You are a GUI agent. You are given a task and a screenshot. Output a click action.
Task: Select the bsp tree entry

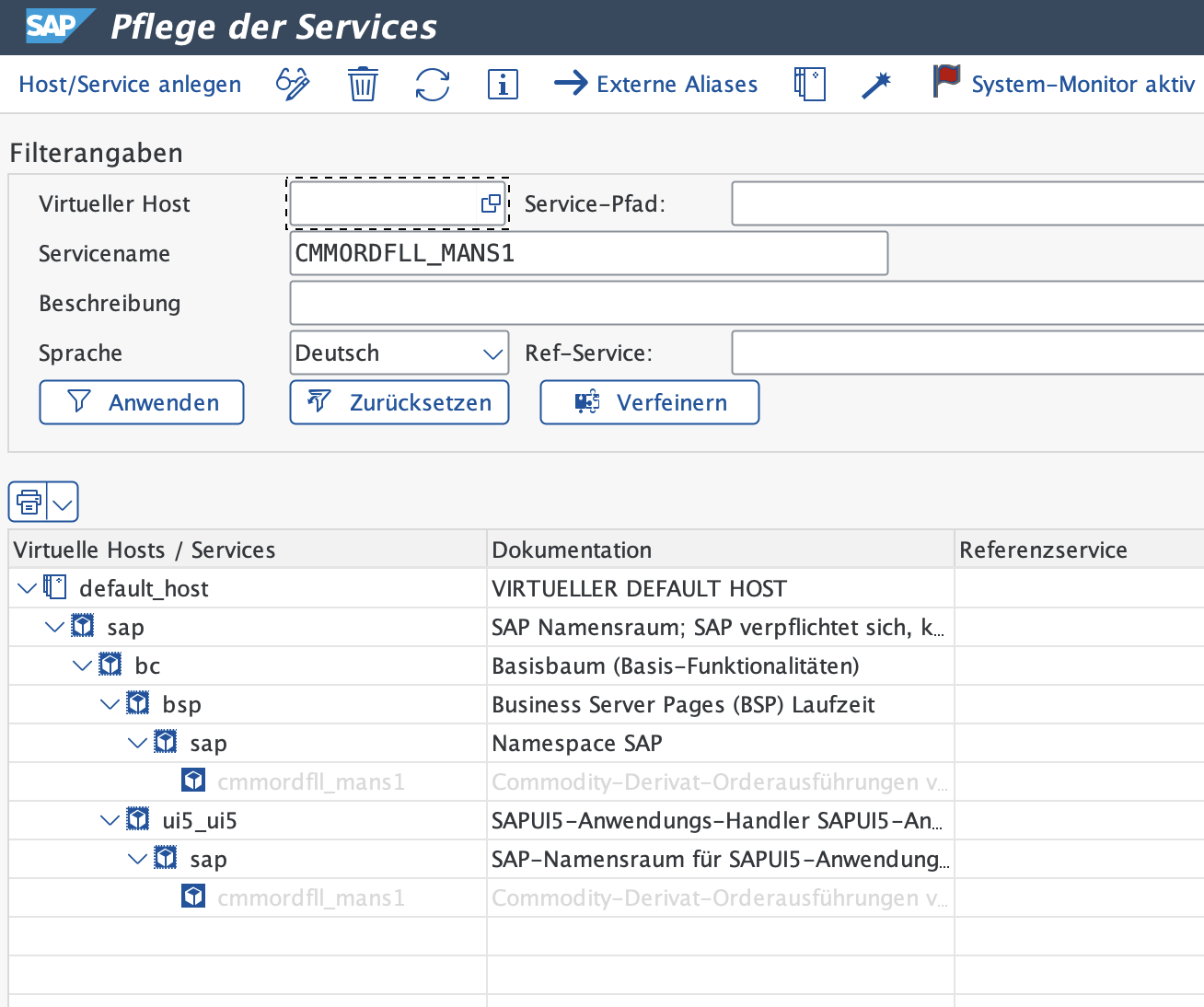pos(181,704)
